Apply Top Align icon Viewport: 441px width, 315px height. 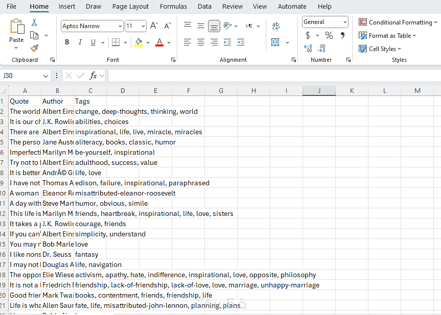click(188, 26)
